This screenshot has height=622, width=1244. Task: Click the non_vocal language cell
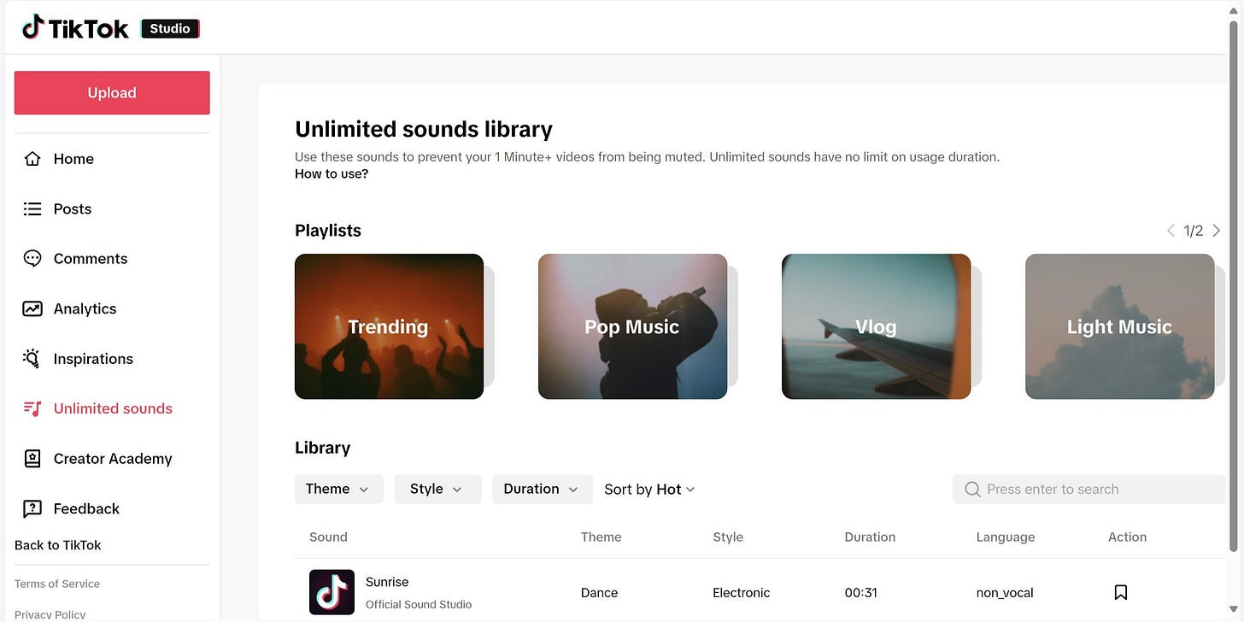pyautogui.click(x=1005, y=592)
